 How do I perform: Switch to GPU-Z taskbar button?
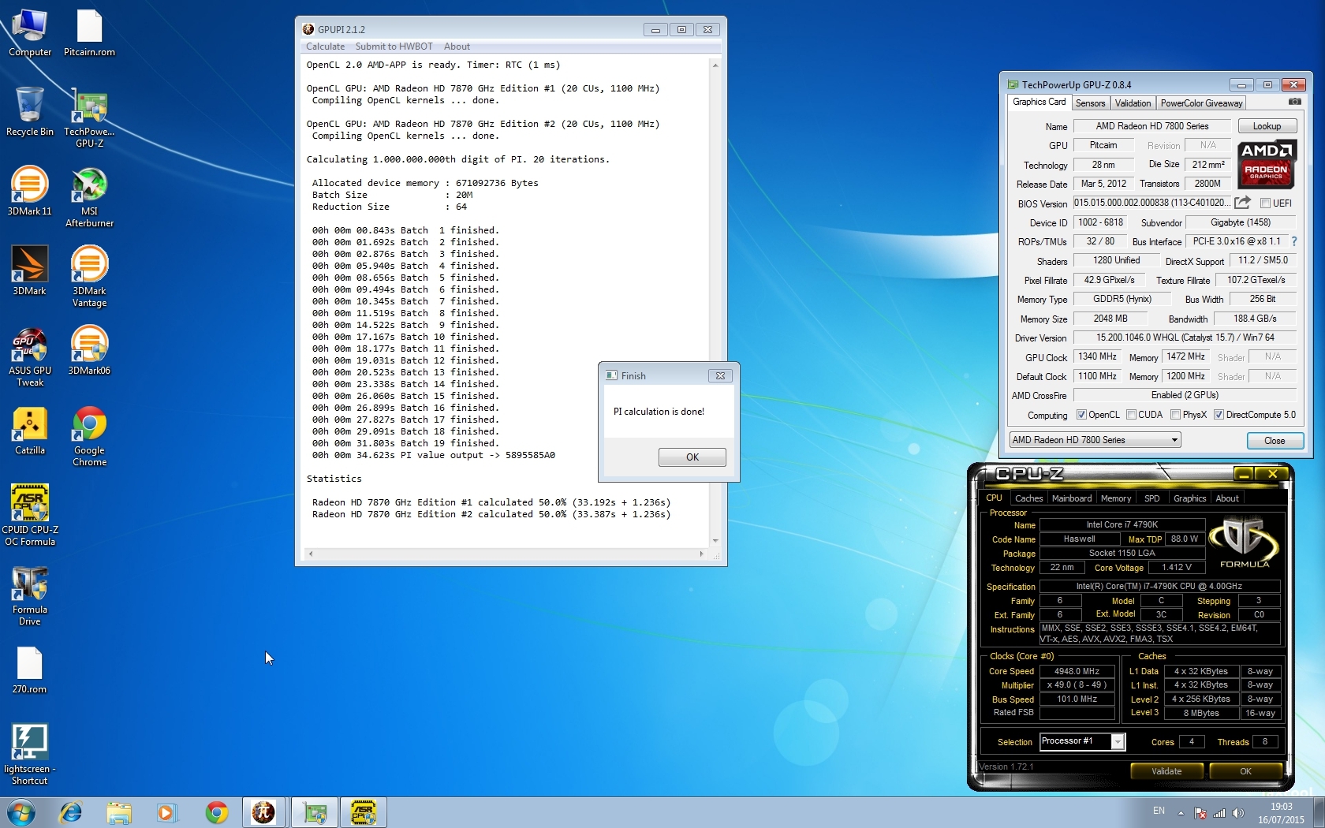pyautogui.click(x=315, y=812)
